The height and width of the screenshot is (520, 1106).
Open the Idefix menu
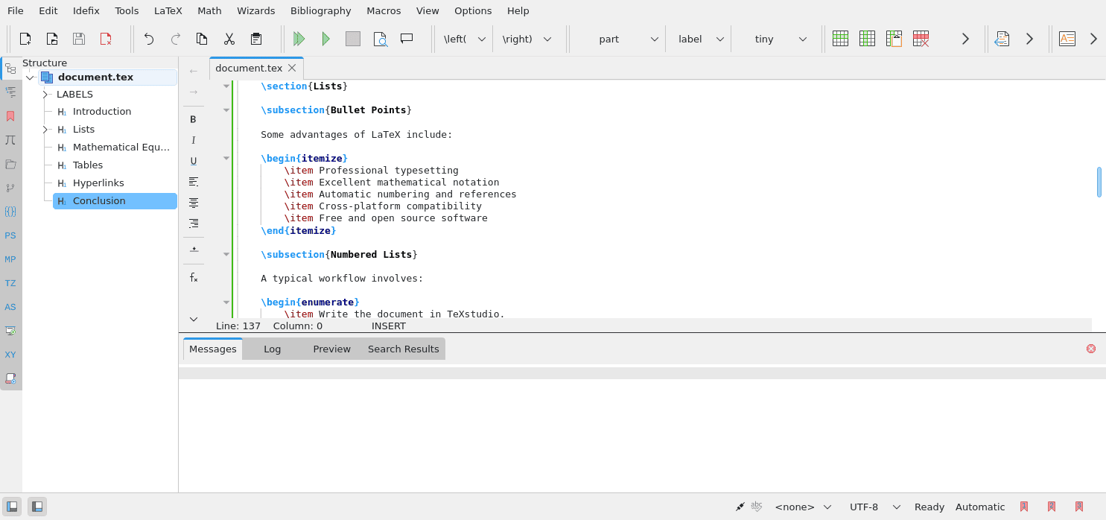tap(86, 10)
